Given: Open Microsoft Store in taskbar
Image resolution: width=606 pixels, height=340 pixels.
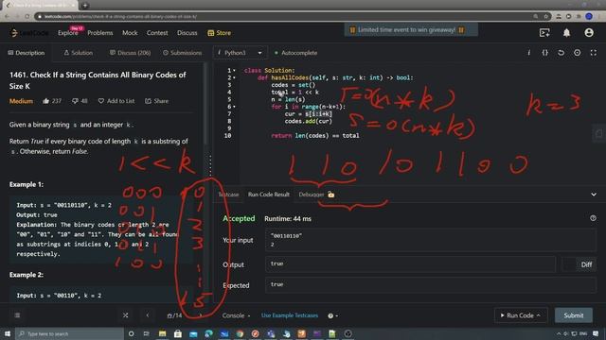Looking at the screenshot, I should [178, 333].
